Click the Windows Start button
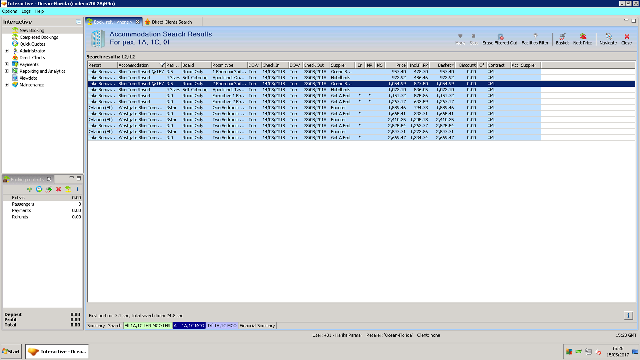Screen dimensions: 640x360 [x=11, y=352]
